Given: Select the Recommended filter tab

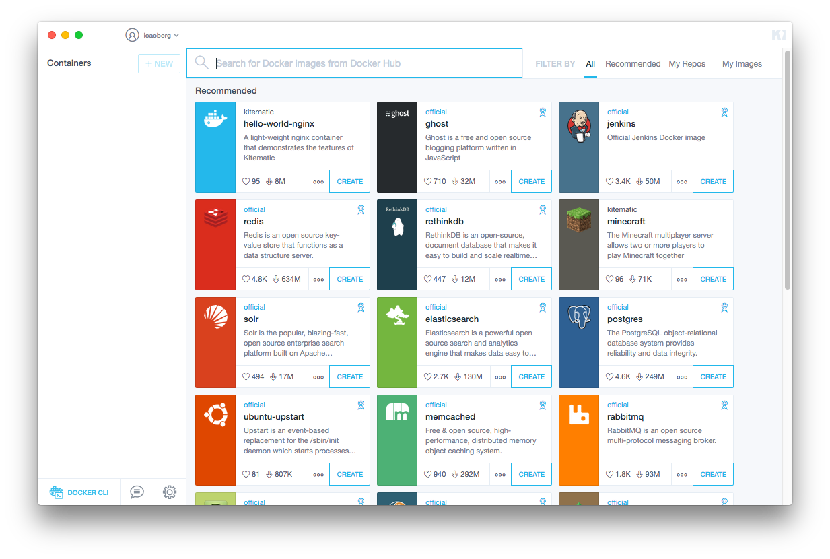Looking at the screenshot, I should 633,64.
